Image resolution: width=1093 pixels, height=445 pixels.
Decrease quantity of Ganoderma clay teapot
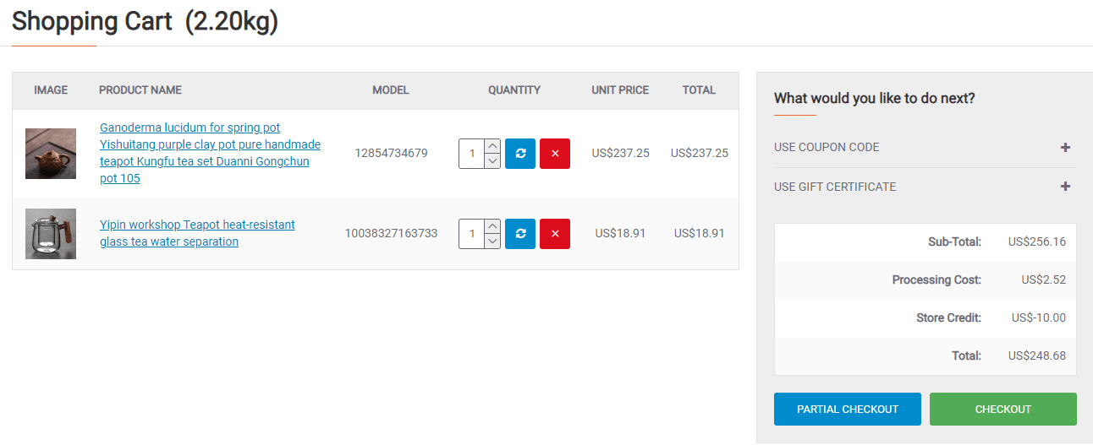tap(492, 161)
